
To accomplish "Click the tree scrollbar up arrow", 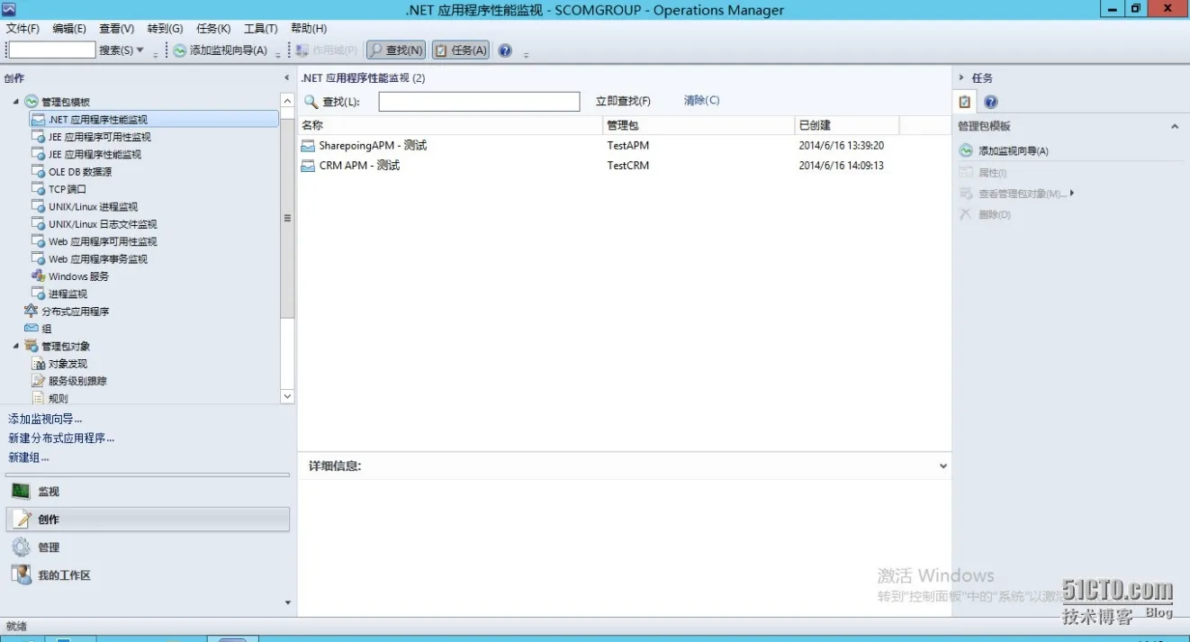I will 287,101.
